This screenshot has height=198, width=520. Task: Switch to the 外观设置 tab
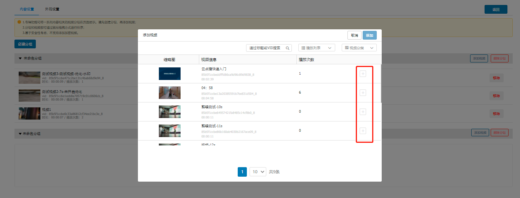[x=52, y=9]
